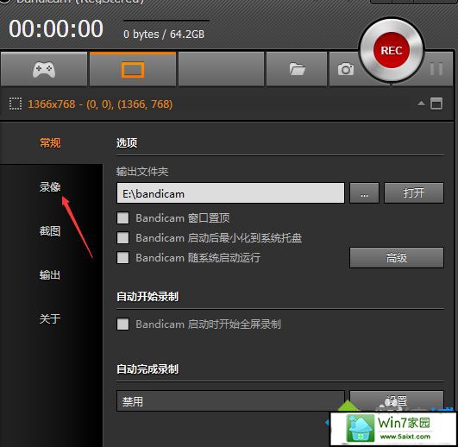
Task: Enable Bandicam 启动时开始全屏录制 checkbox
Action: click(122, 324)
